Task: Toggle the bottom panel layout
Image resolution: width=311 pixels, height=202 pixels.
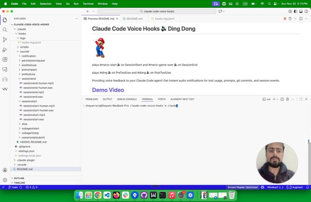Action: pyautogui.click(x=301, y=11)
